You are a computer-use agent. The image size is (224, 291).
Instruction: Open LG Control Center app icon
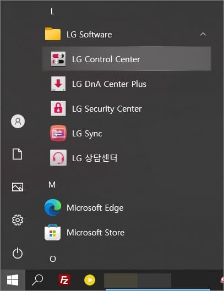pos(58,59)
